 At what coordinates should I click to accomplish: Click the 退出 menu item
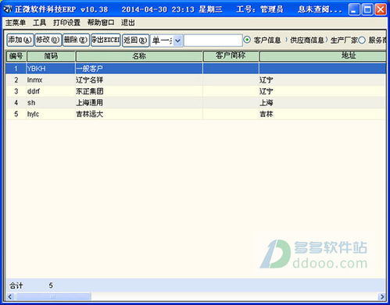coord(128,23)
